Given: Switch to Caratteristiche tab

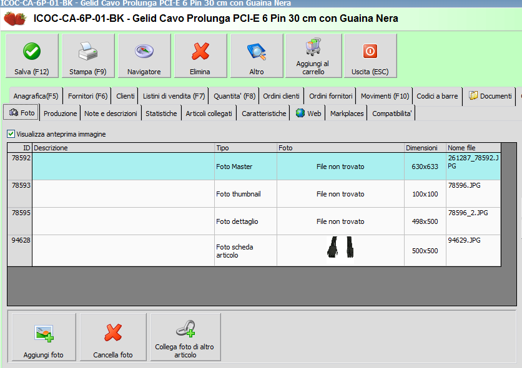Looking at the screenshot, I should tap(264, 114).
